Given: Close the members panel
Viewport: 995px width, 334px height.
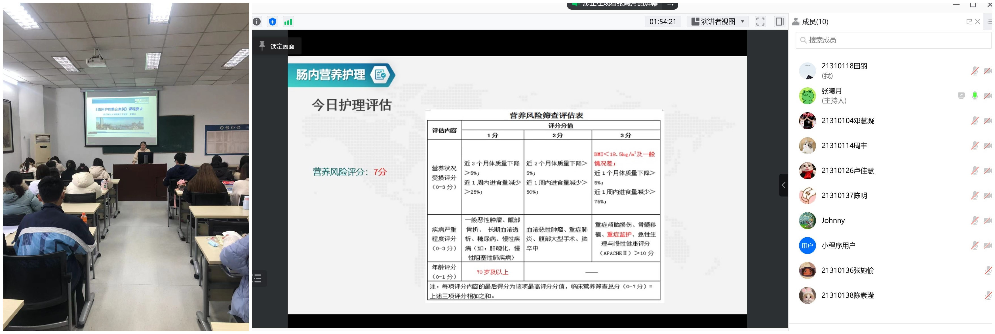Looking at the screenshot, I should (x=978, y=22).
